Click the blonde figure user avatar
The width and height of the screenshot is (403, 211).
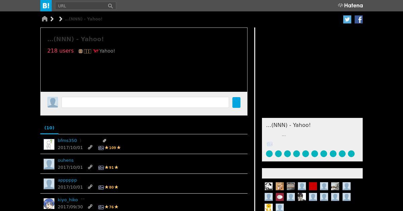[280, 186]
